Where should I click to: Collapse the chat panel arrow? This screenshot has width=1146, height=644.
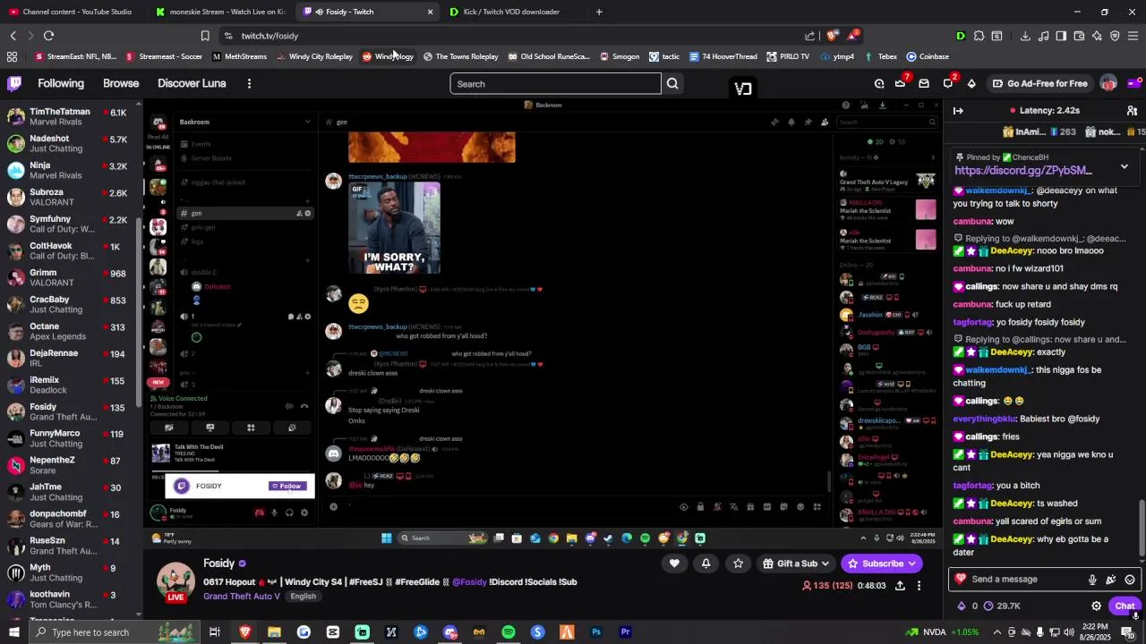(958, 111)
